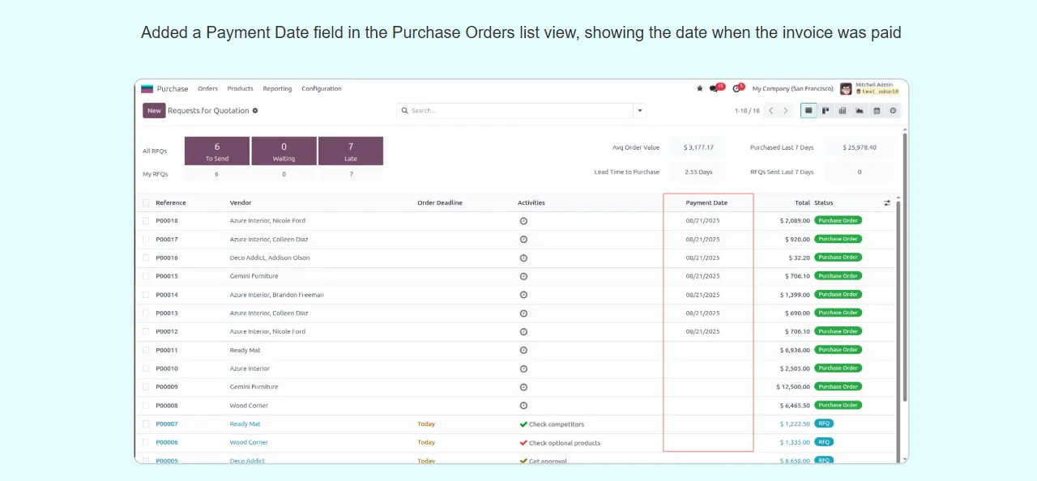This screenshot has height=481, width=1037.
Task: Open the Pivot view
Action: pos(843,111)
